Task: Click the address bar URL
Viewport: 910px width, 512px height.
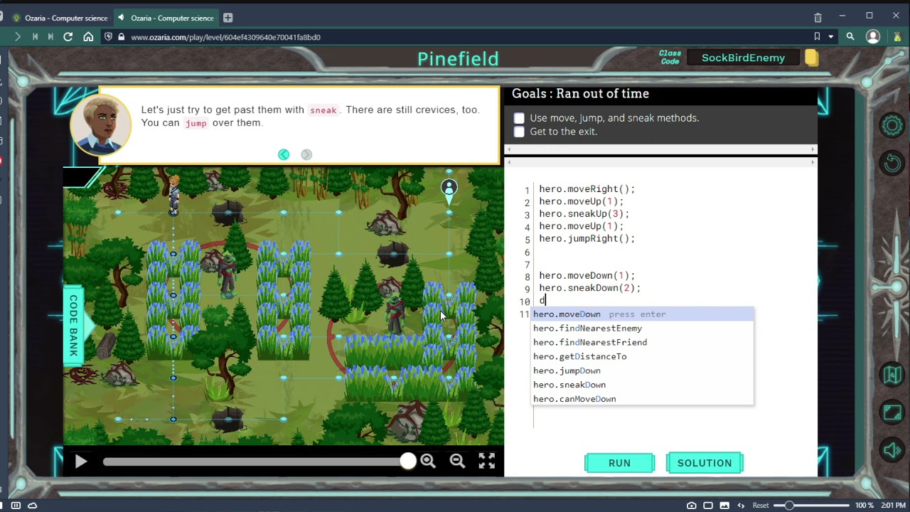Action: tap(225, 37)
